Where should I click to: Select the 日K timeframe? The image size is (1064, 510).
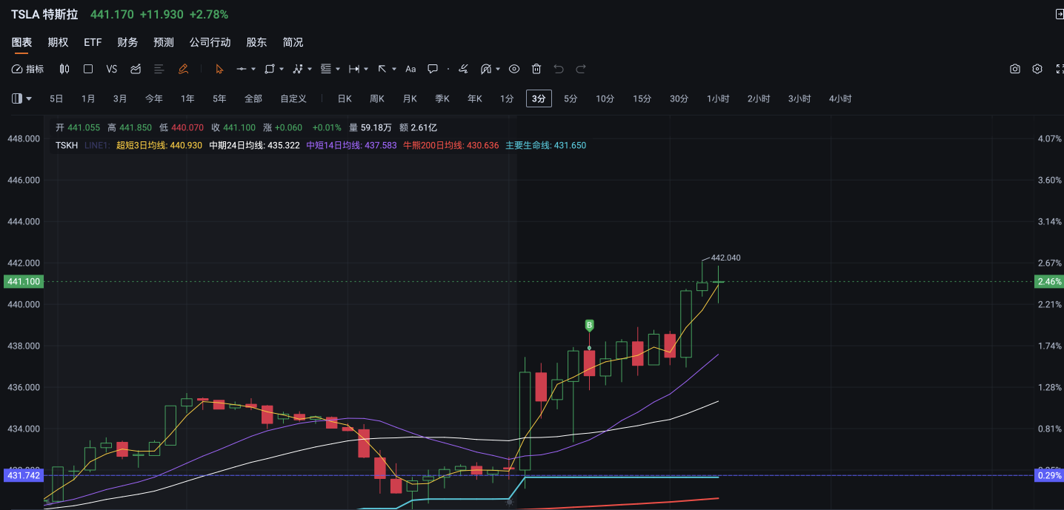(345, 98)
